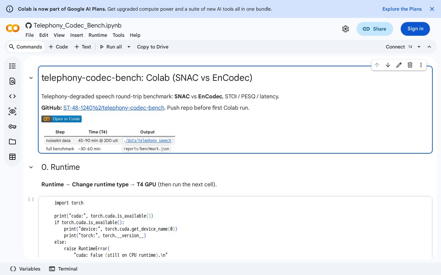Screen dimensions: 441x275
Task: Open the cell's more options menu
Action: pyautogui.click(x=421, y=65)
